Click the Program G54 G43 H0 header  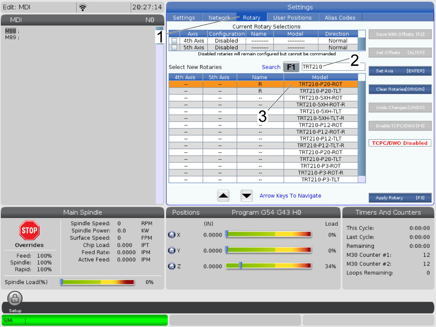(266, 213)
